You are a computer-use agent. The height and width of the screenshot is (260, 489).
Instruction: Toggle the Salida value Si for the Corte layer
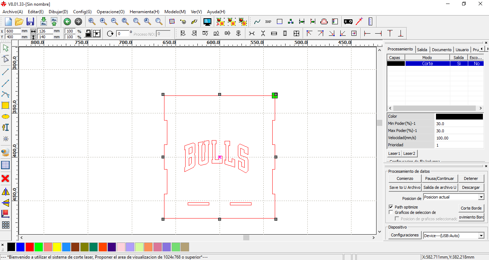[459, 64]
